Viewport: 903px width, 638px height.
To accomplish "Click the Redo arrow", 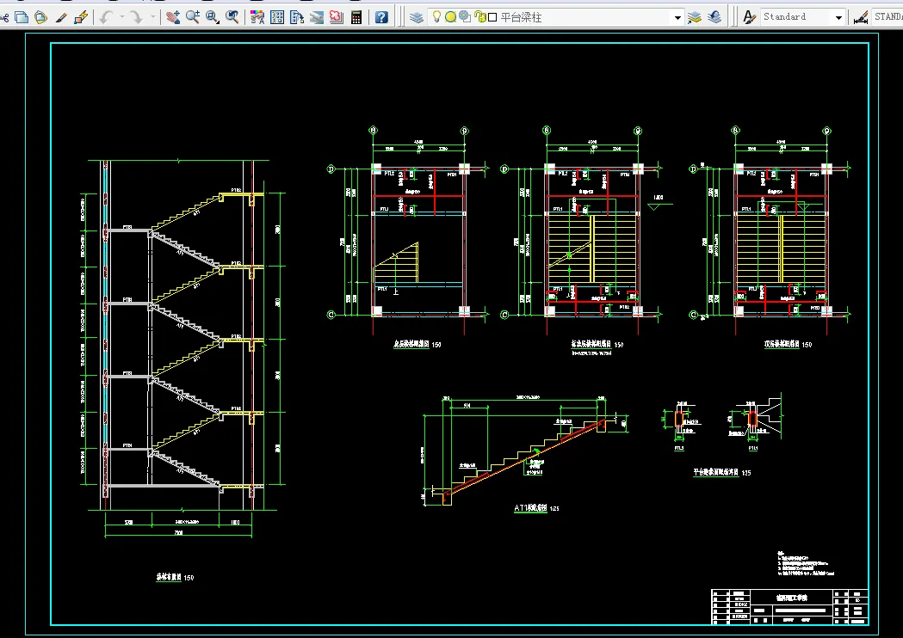I will click(x=136, y=17).
